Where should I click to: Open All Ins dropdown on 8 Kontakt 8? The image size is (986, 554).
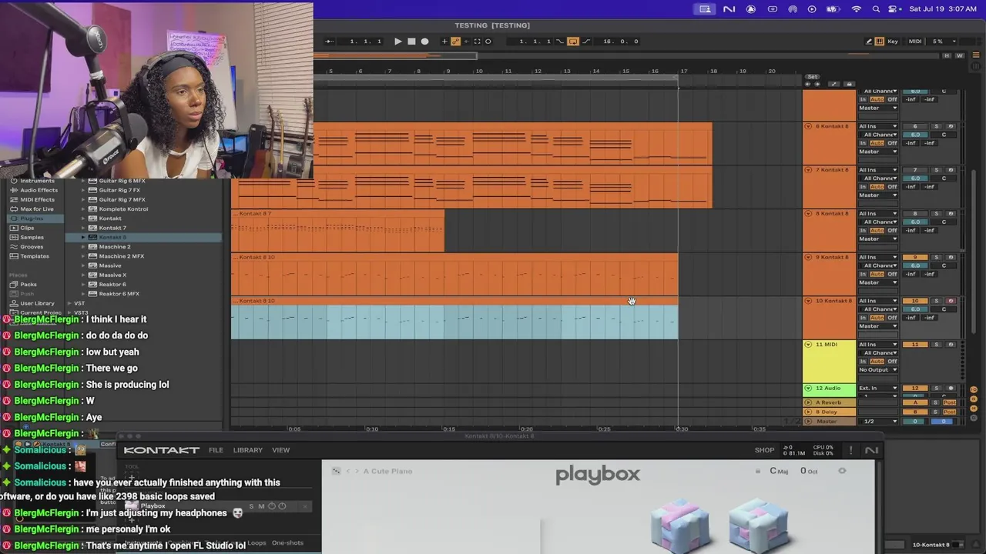pyautogui.click(x=878, y=213)
